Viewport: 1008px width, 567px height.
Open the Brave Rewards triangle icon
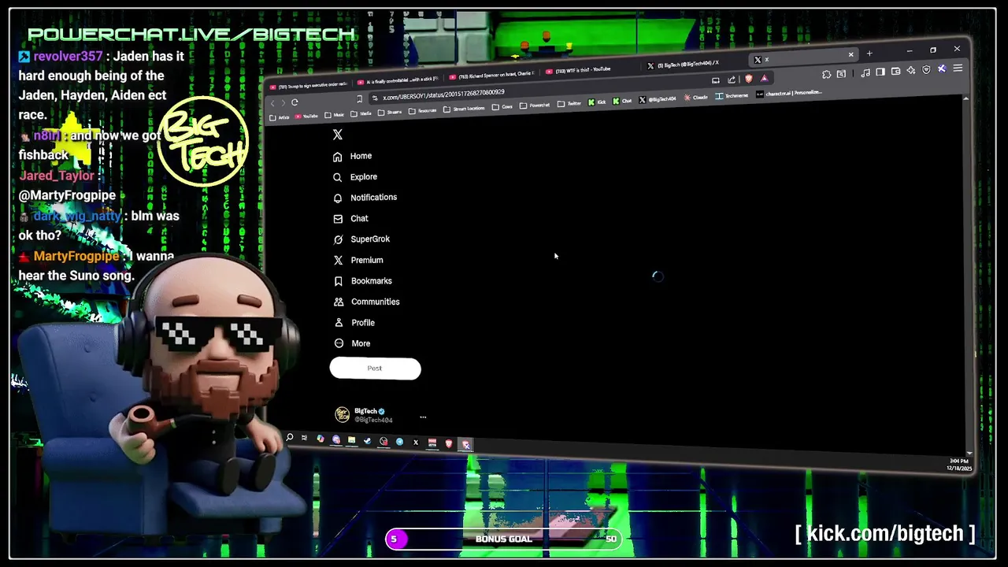[x=764, y=78]
